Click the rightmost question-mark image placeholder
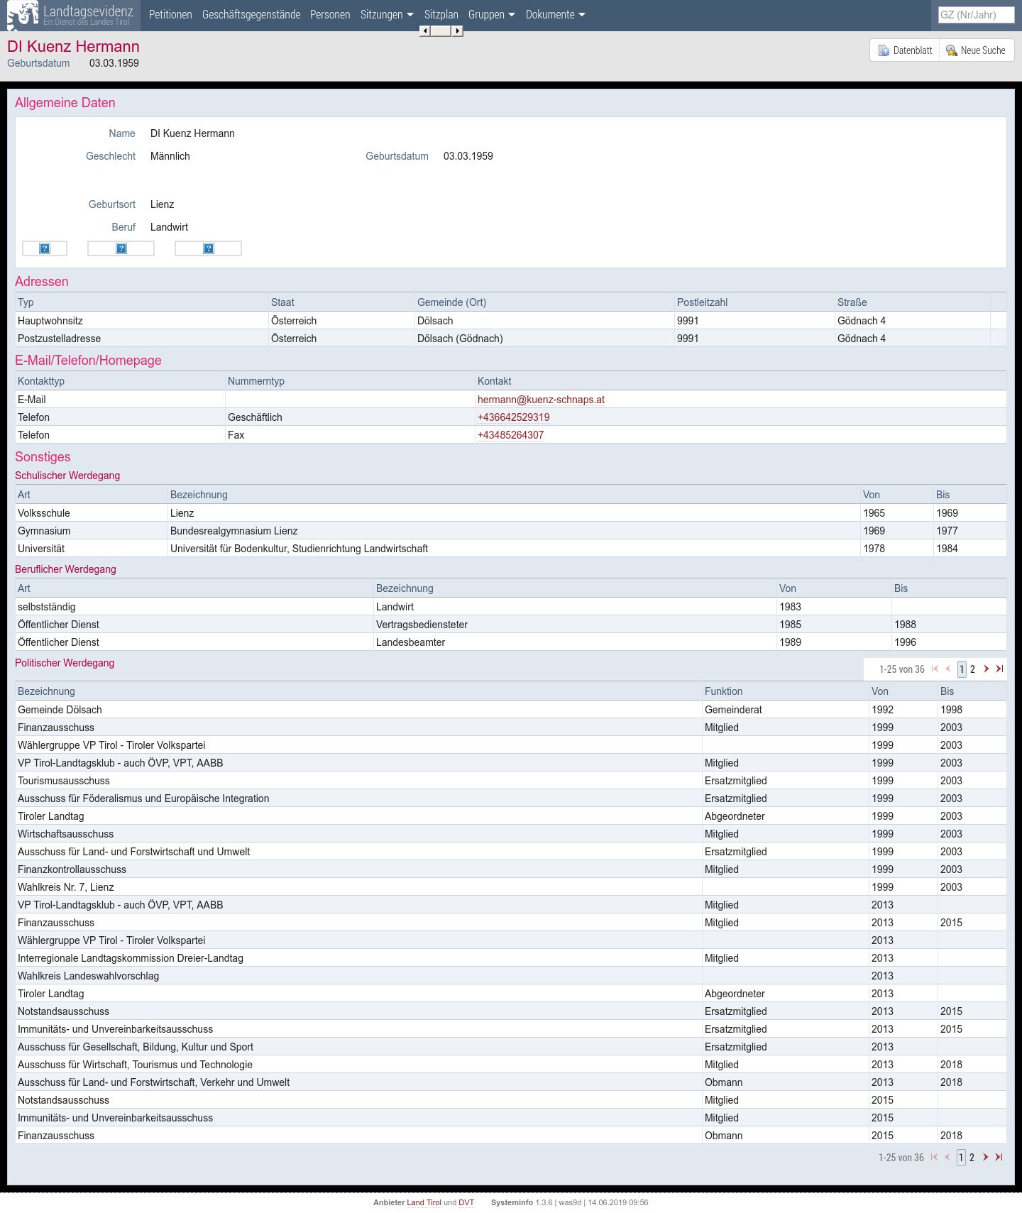The image size is (1022, 1213). click(x=209, y=248)
